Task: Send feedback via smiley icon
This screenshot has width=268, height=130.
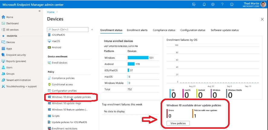Action: coord(232,5)
